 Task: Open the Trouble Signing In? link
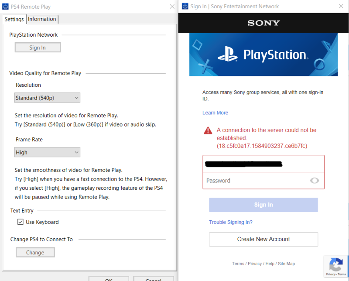(x=231, y=222)
